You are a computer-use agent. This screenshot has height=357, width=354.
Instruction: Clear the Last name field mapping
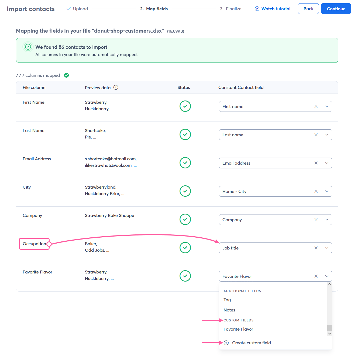[x=316, y=135]
